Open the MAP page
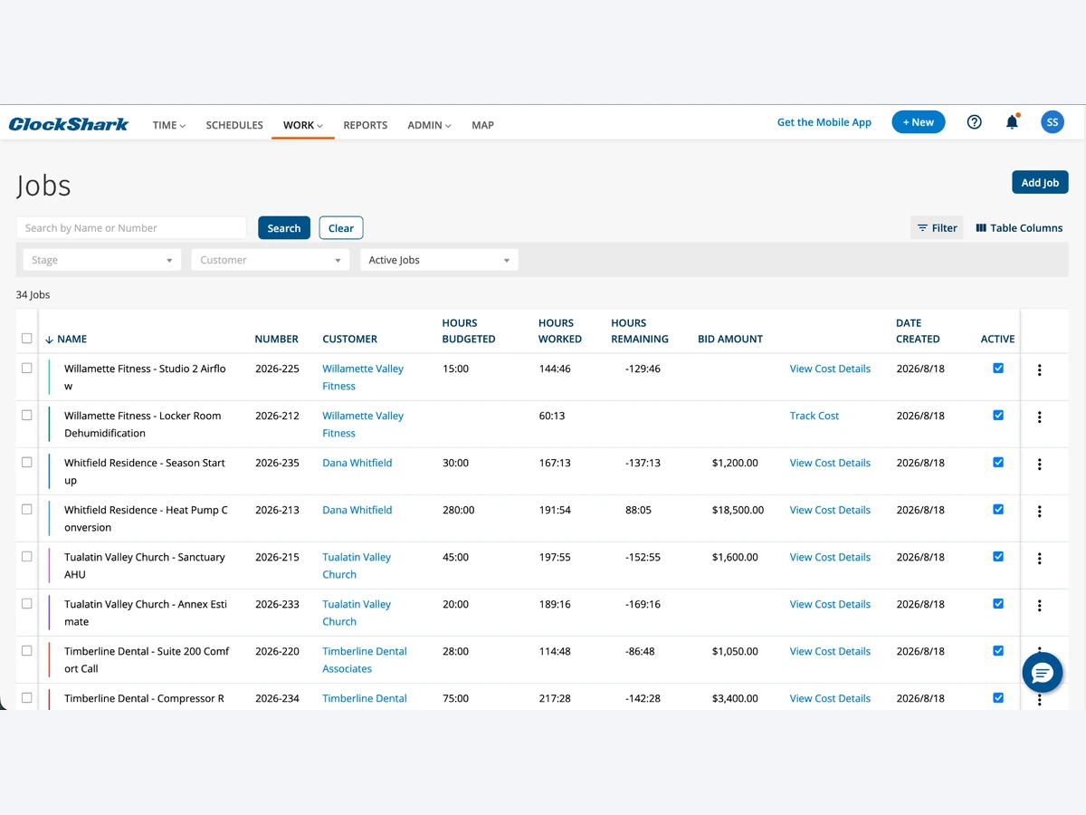 [482, 125]
